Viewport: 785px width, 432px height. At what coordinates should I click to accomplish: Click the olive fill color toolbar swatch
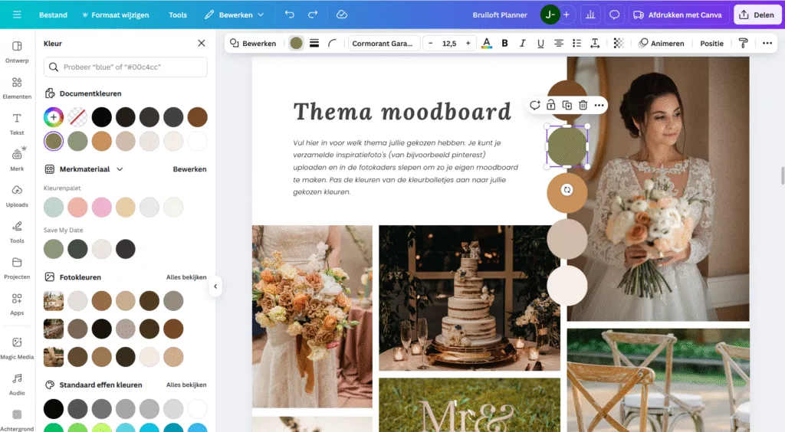[297, 44]
